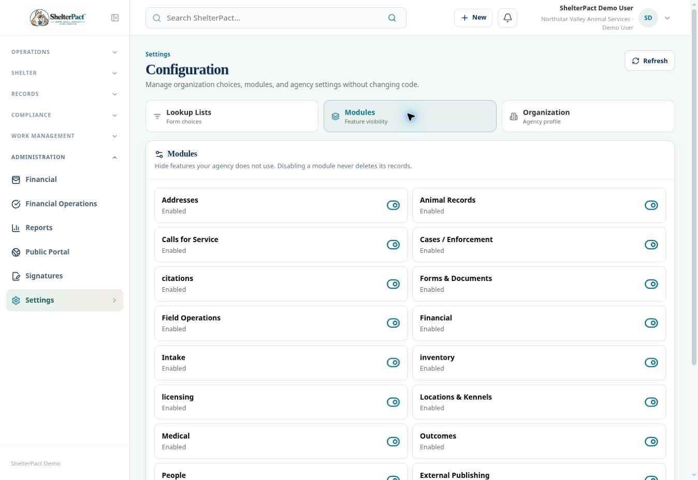Screen dimensions: 698x480
Task: Click the search magnifier icon at right of search bar
Action: (x=392, y=18)
